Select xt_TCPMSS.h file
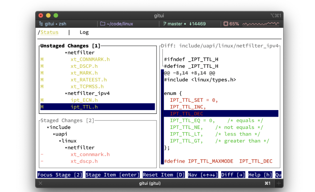Viewport: 315px width, 192px height. point(87,87)
